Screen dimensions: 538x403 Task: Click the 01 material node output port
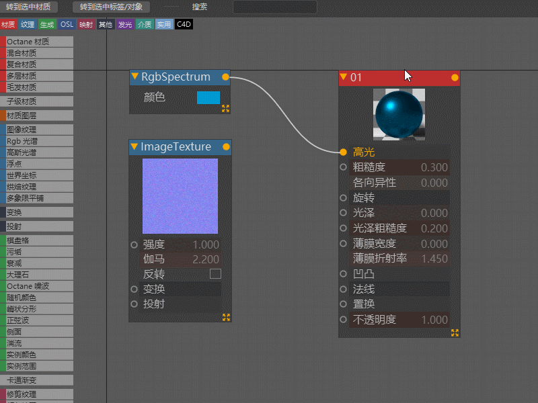pyautogui.click(x=455, y=78)
